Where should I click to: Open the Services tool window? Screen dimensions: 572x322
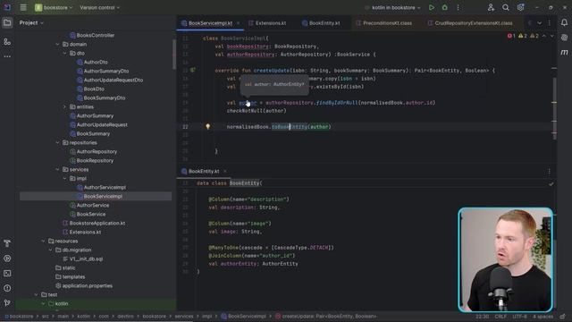pyautogui.click(x=7, y=258)
